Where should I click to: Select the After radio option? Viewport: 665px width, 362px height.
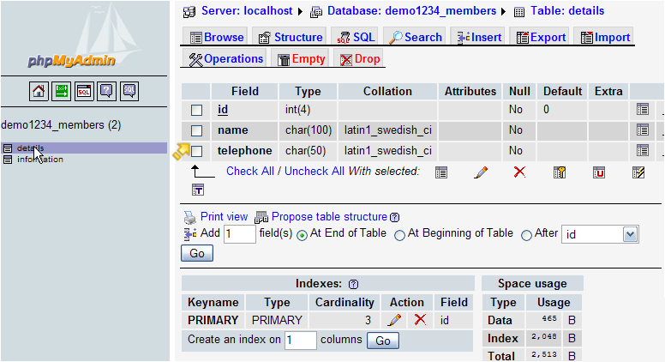point(526,236)
